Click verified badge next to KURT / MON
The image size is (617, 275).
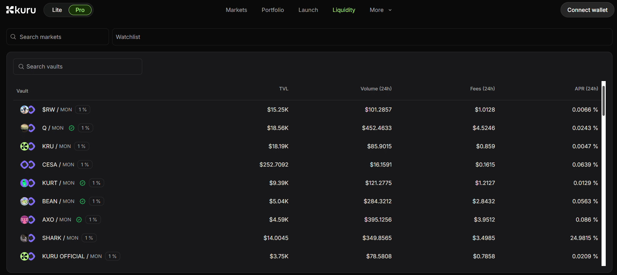coord(83,183)
